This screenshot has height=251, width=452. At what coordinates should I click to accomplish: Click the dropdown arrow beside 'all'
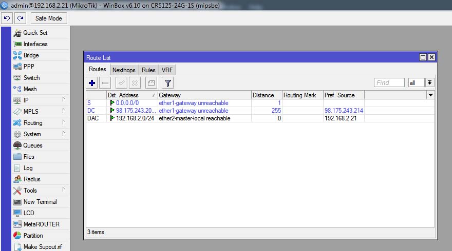(429, 83)
